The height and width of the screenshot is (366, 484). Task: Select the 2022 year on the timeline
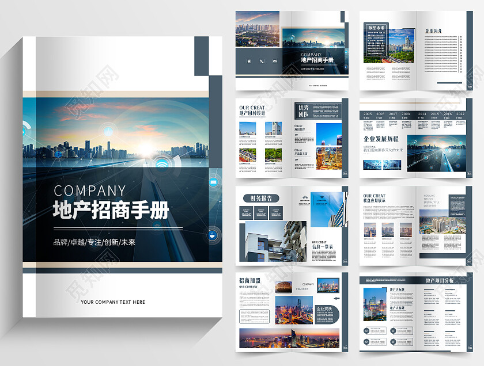click(x=460, y=114)
